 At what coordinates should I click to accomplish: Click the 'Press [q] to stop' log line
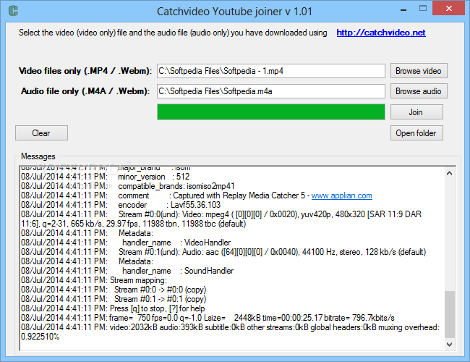coord(113,308)
